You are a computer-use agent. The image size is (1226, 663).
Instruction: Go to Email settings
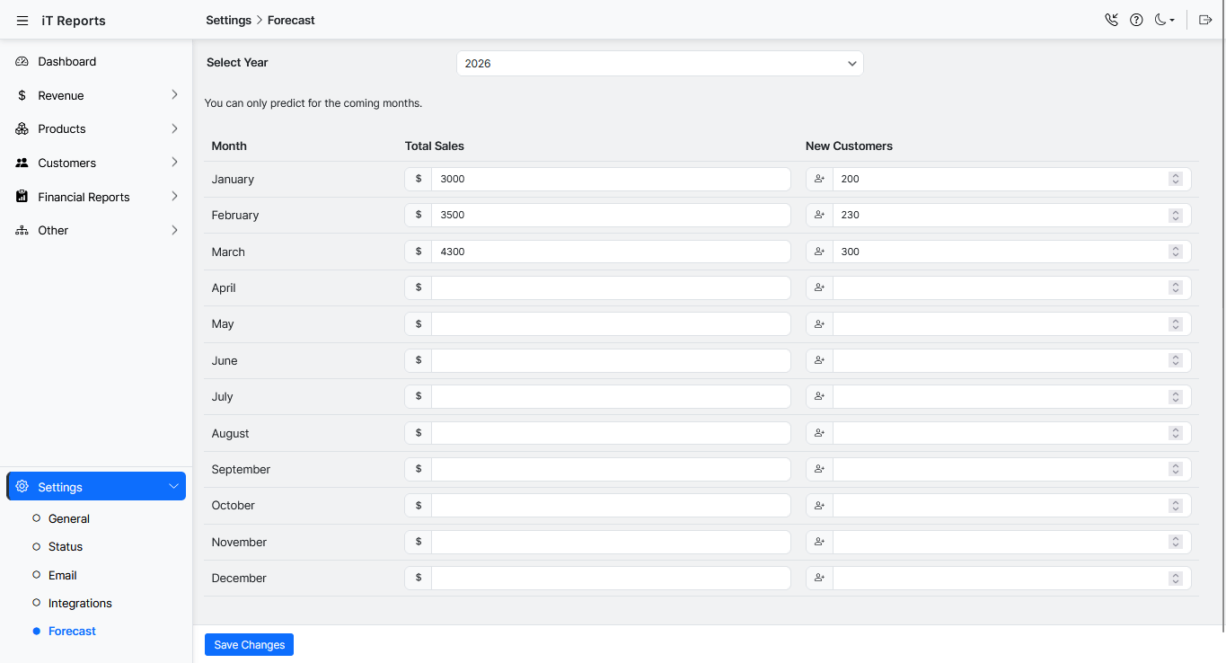(x=63, y=576)
